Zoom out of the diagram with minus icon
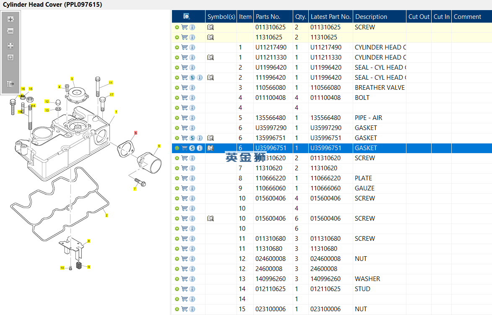Viewport: 492px width, 315px height. point(10,31)
